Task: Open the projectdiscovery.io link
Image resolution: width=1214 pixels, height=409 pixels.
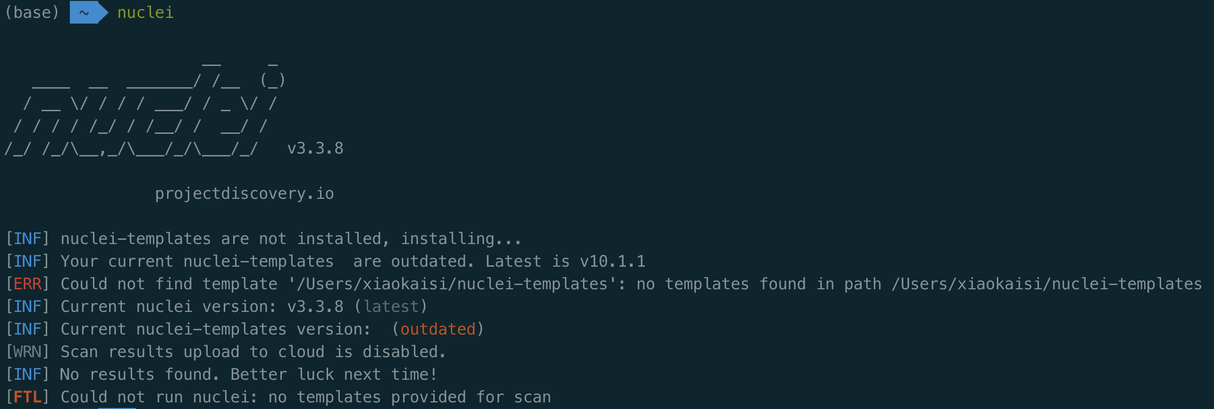Action: click(x=244, y=194)
